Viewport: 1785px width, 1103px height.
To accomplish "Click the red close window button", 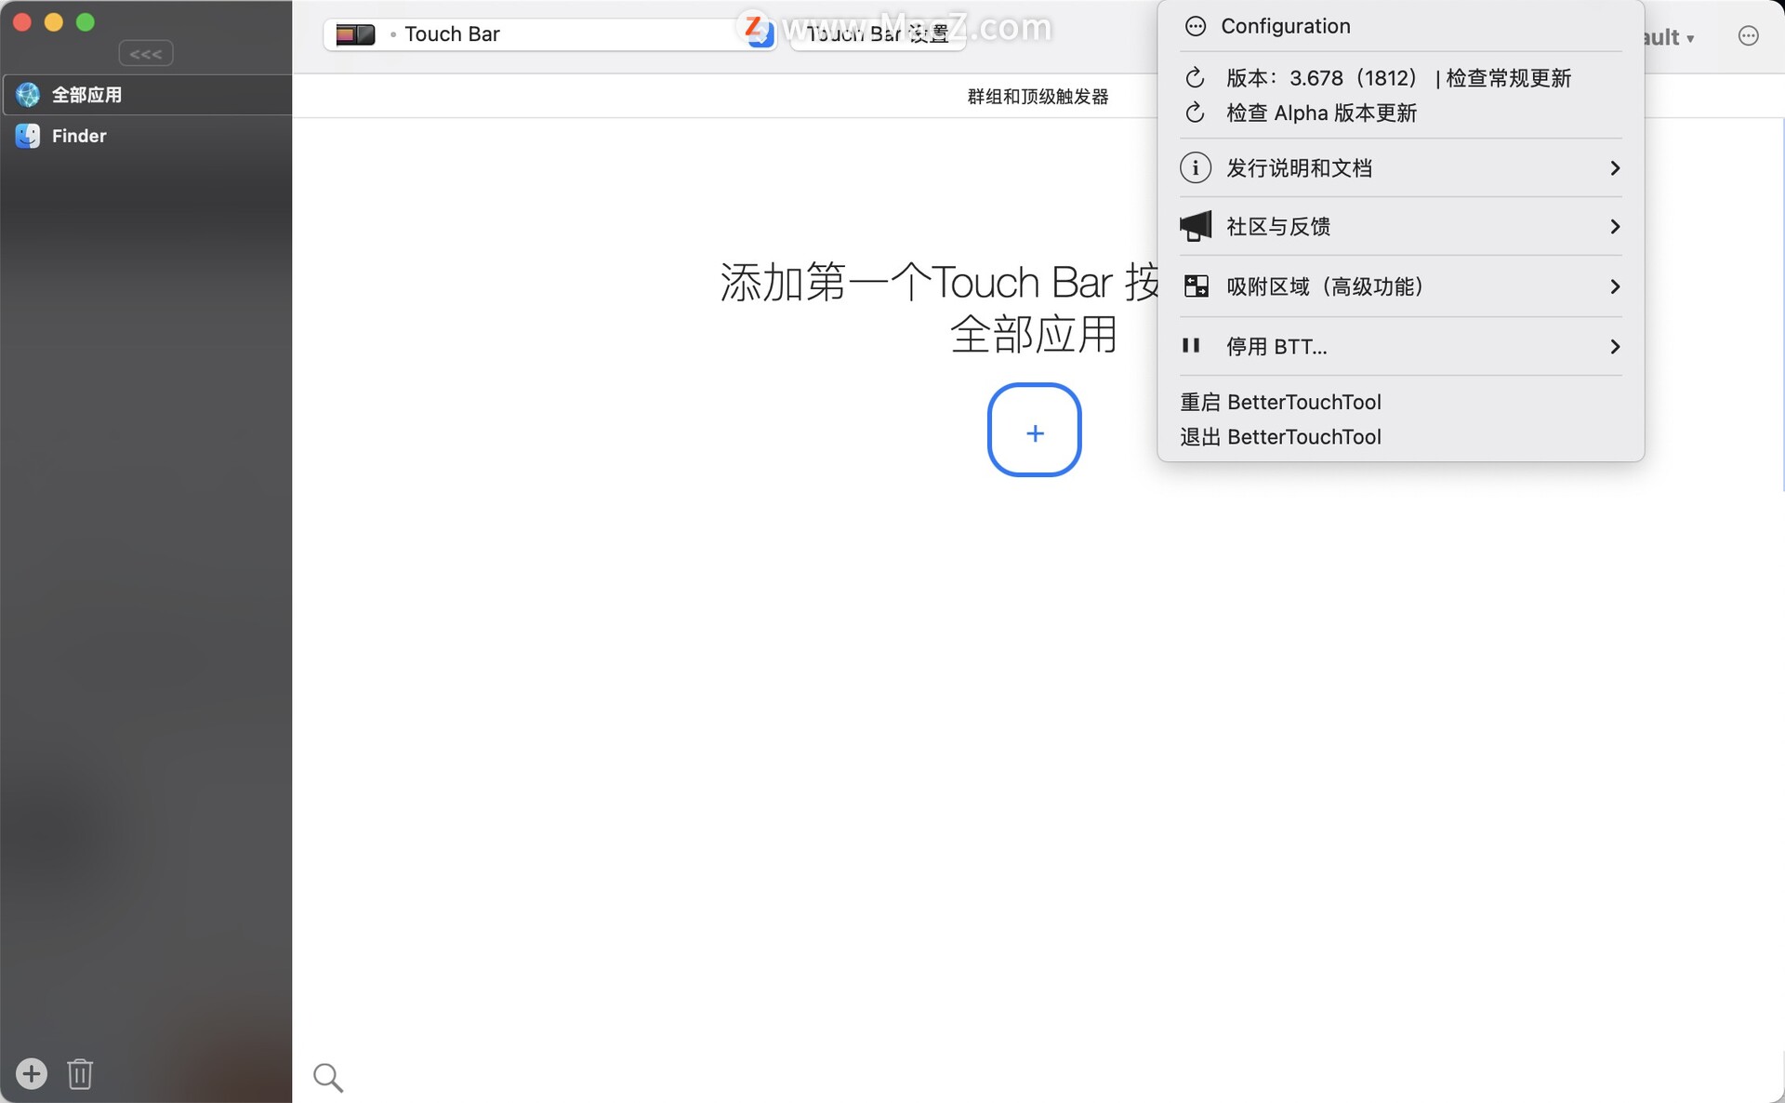I will tap(22, 22).
